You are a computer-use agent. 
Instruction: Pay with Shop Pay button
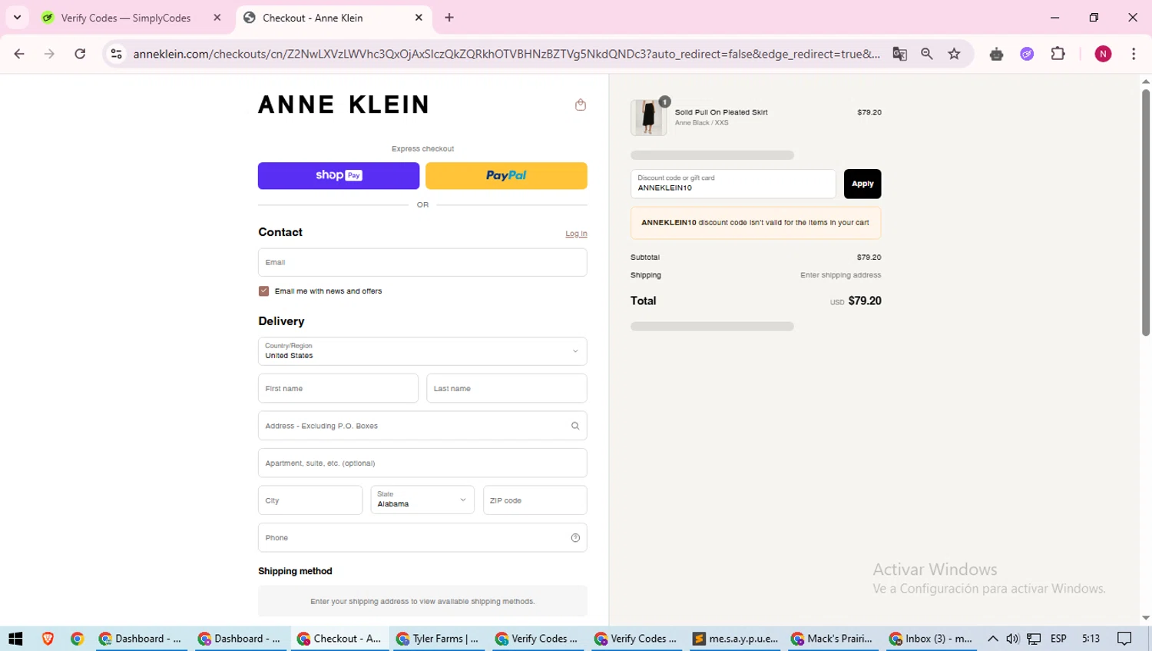[x=339, y=175]
